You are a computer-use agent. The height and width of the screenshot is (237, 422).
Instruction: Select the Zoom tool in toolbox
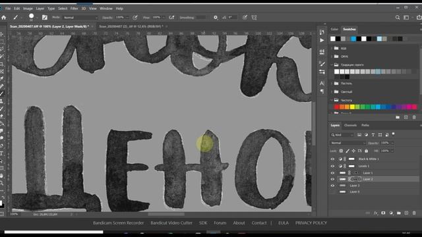click(2, 183)
